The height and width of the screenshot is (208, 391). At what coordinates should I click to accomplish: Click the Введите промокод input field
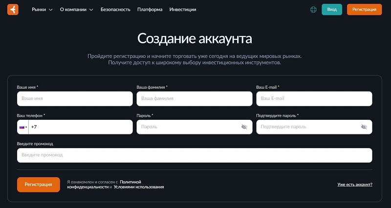pyautogui.click(x=195, y=155)
